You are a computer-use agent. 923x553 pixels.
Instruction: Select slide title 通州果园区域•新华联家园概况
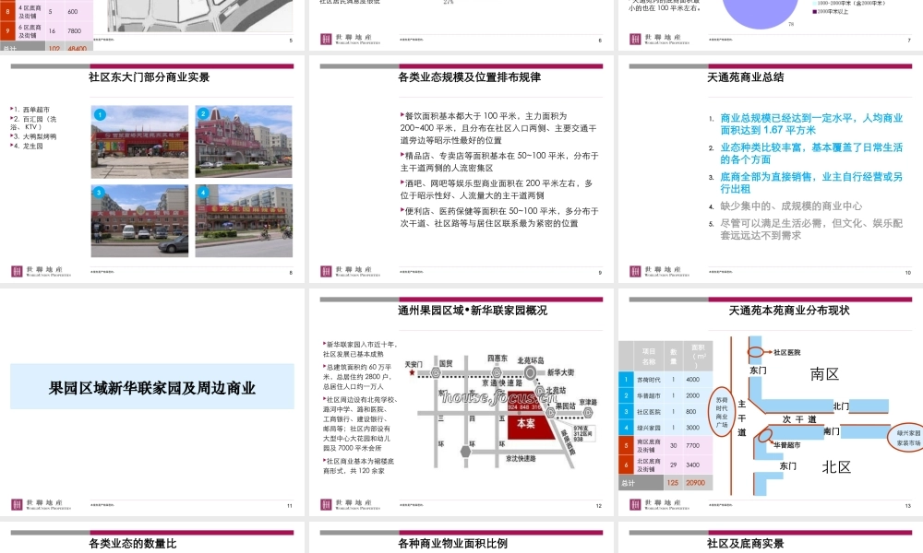point(473,311)
